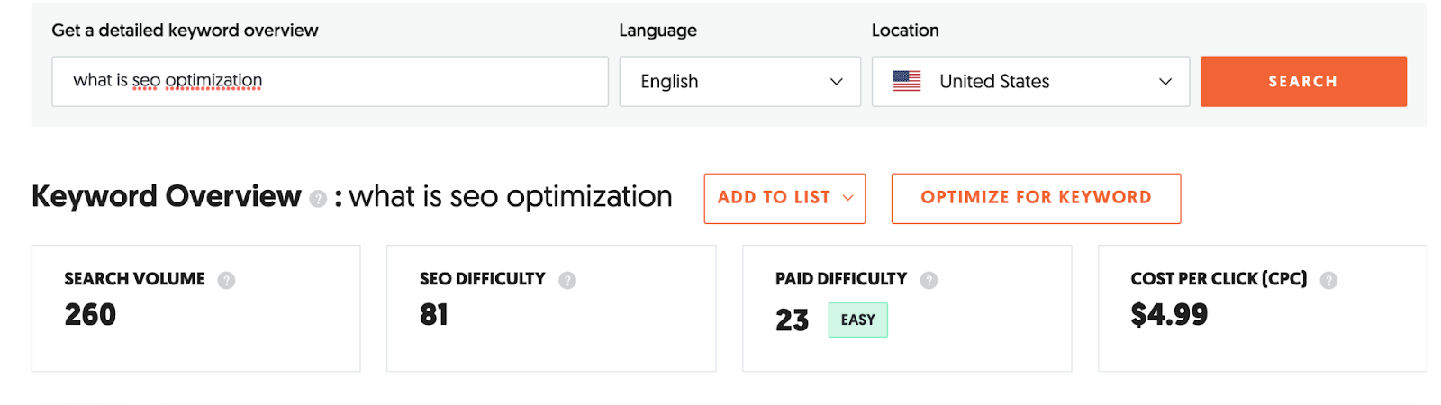This screenshot has width=1441, height=405.
Task: Click the ADD TO LIST button
Action: coord(784,198)
